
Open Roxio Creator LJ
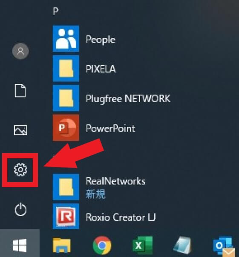pos(112,216)
